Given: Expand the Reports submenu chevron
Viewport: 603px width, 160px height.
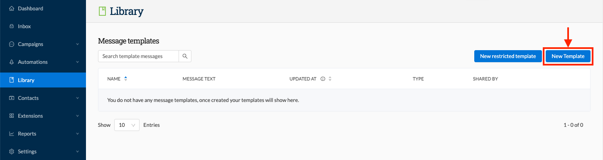Looking at the screenshot, I should pos(78,134).
